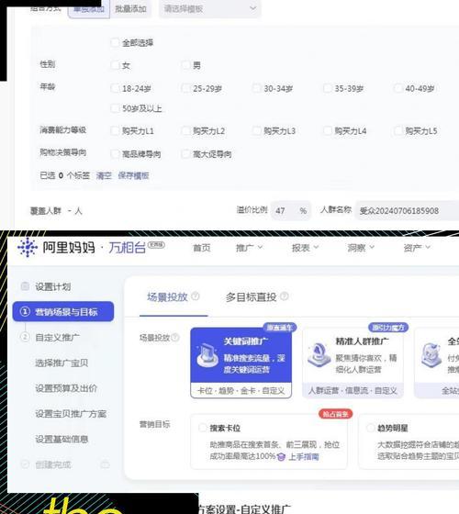Expand the 洞察 menu dropdown

[361, 248]
